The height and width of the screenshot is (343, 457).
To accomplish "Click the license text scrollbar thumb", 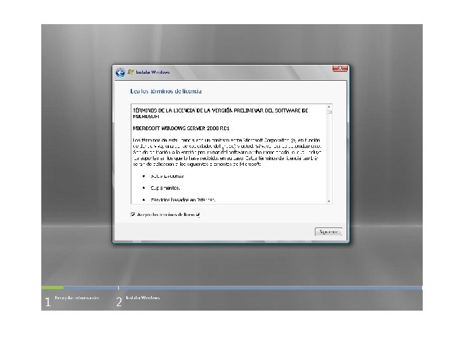I will [x=329, y=112].
